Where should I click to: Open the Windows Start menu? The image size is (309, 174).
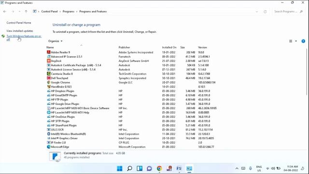(x=120, y=169)
